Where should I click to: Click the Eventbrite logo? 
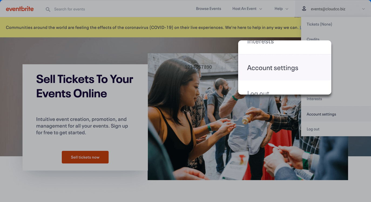click(20, 9)
